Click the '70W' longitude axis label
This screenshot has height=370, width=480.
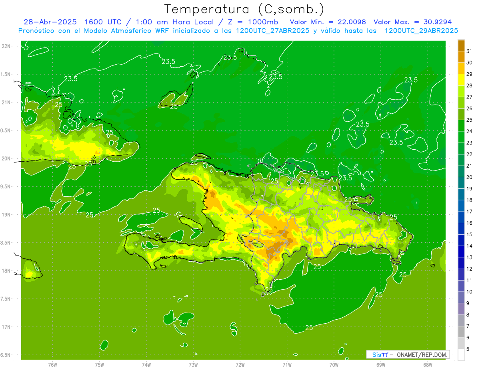(334, 365)
